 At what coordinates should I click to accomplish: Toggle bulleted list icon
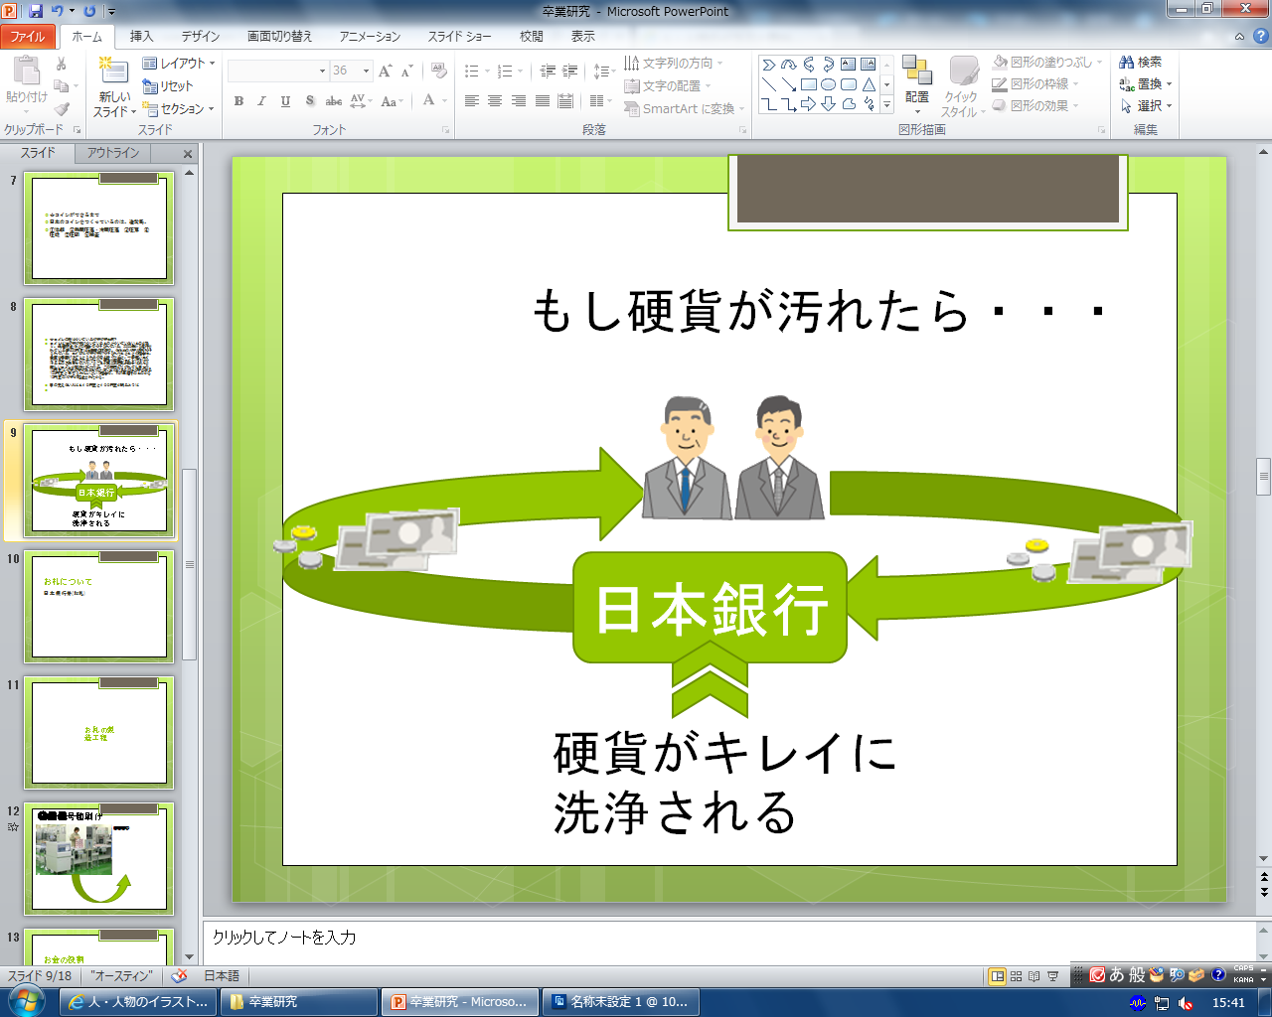pyautogui.click(x=473, y=72)
